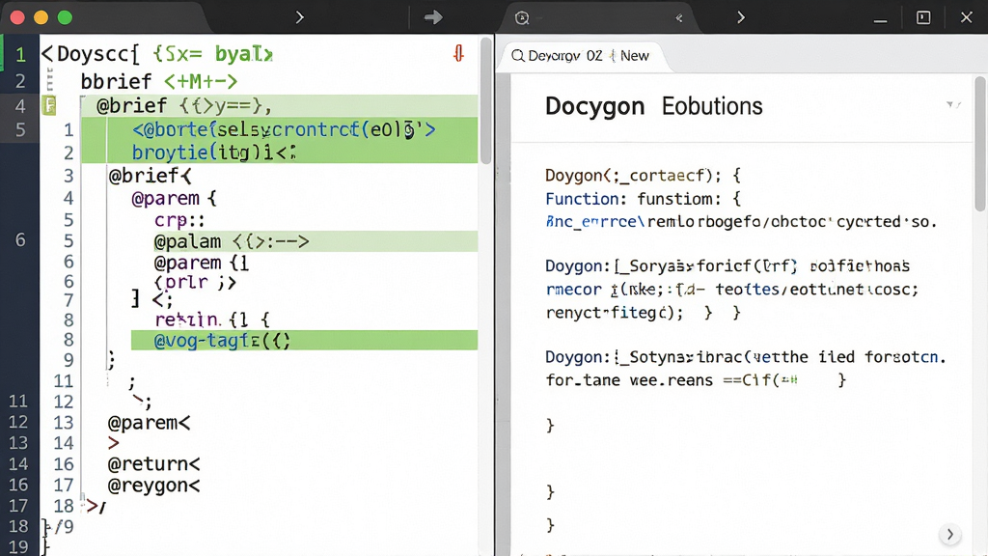Click the blue "rmecor" word in the docs panel

[x=573, y=290]
